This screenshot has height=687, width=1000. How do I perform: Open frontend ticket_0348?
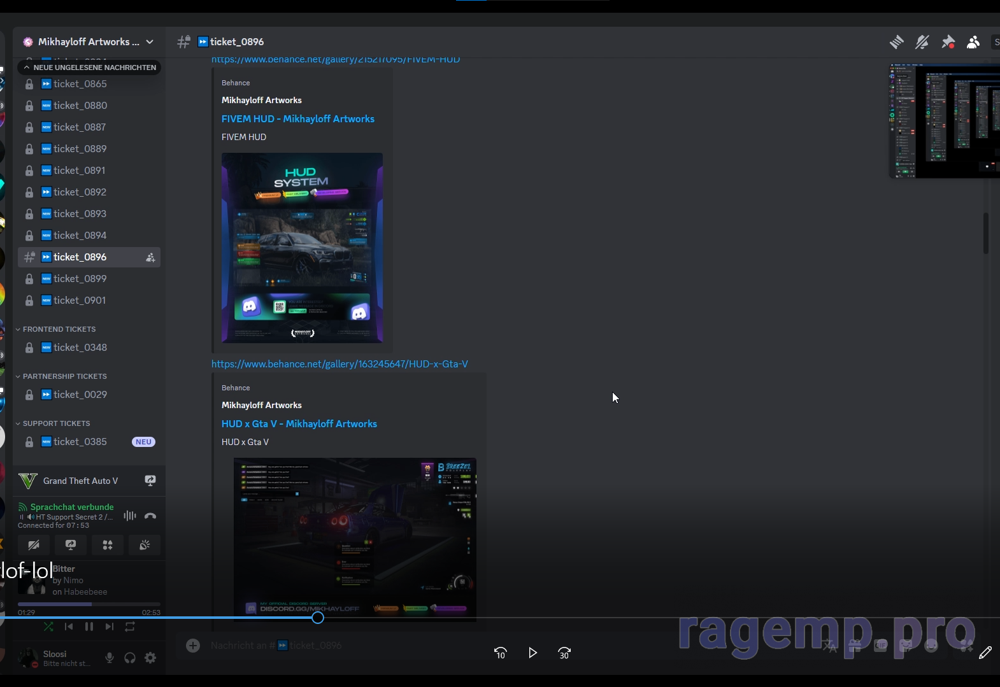point(89,348)
